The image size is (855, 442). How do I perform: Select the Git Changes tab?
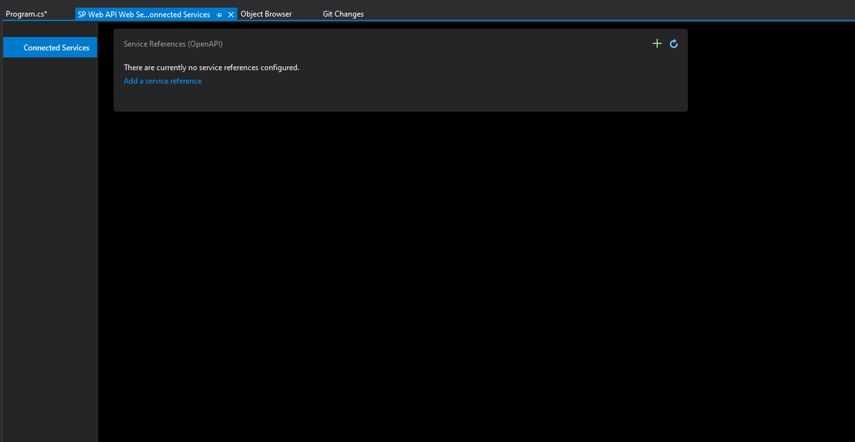(343, 13)
